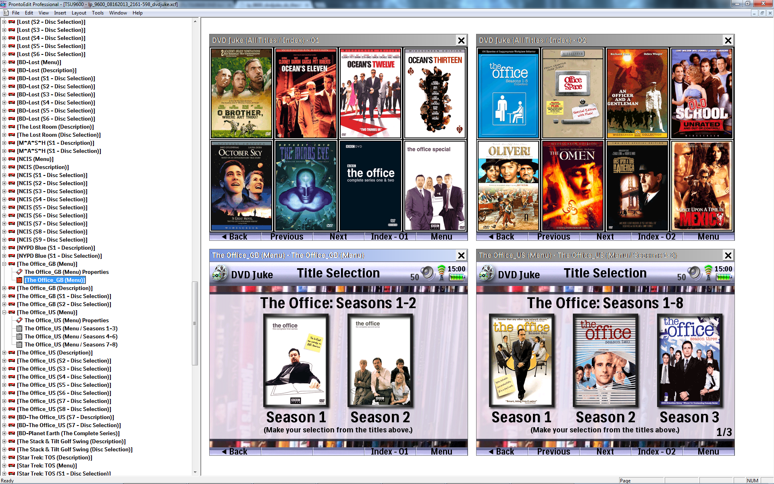The image size is (774, 484).
Task: Click the document icon left of File menu
Action: 6,13
